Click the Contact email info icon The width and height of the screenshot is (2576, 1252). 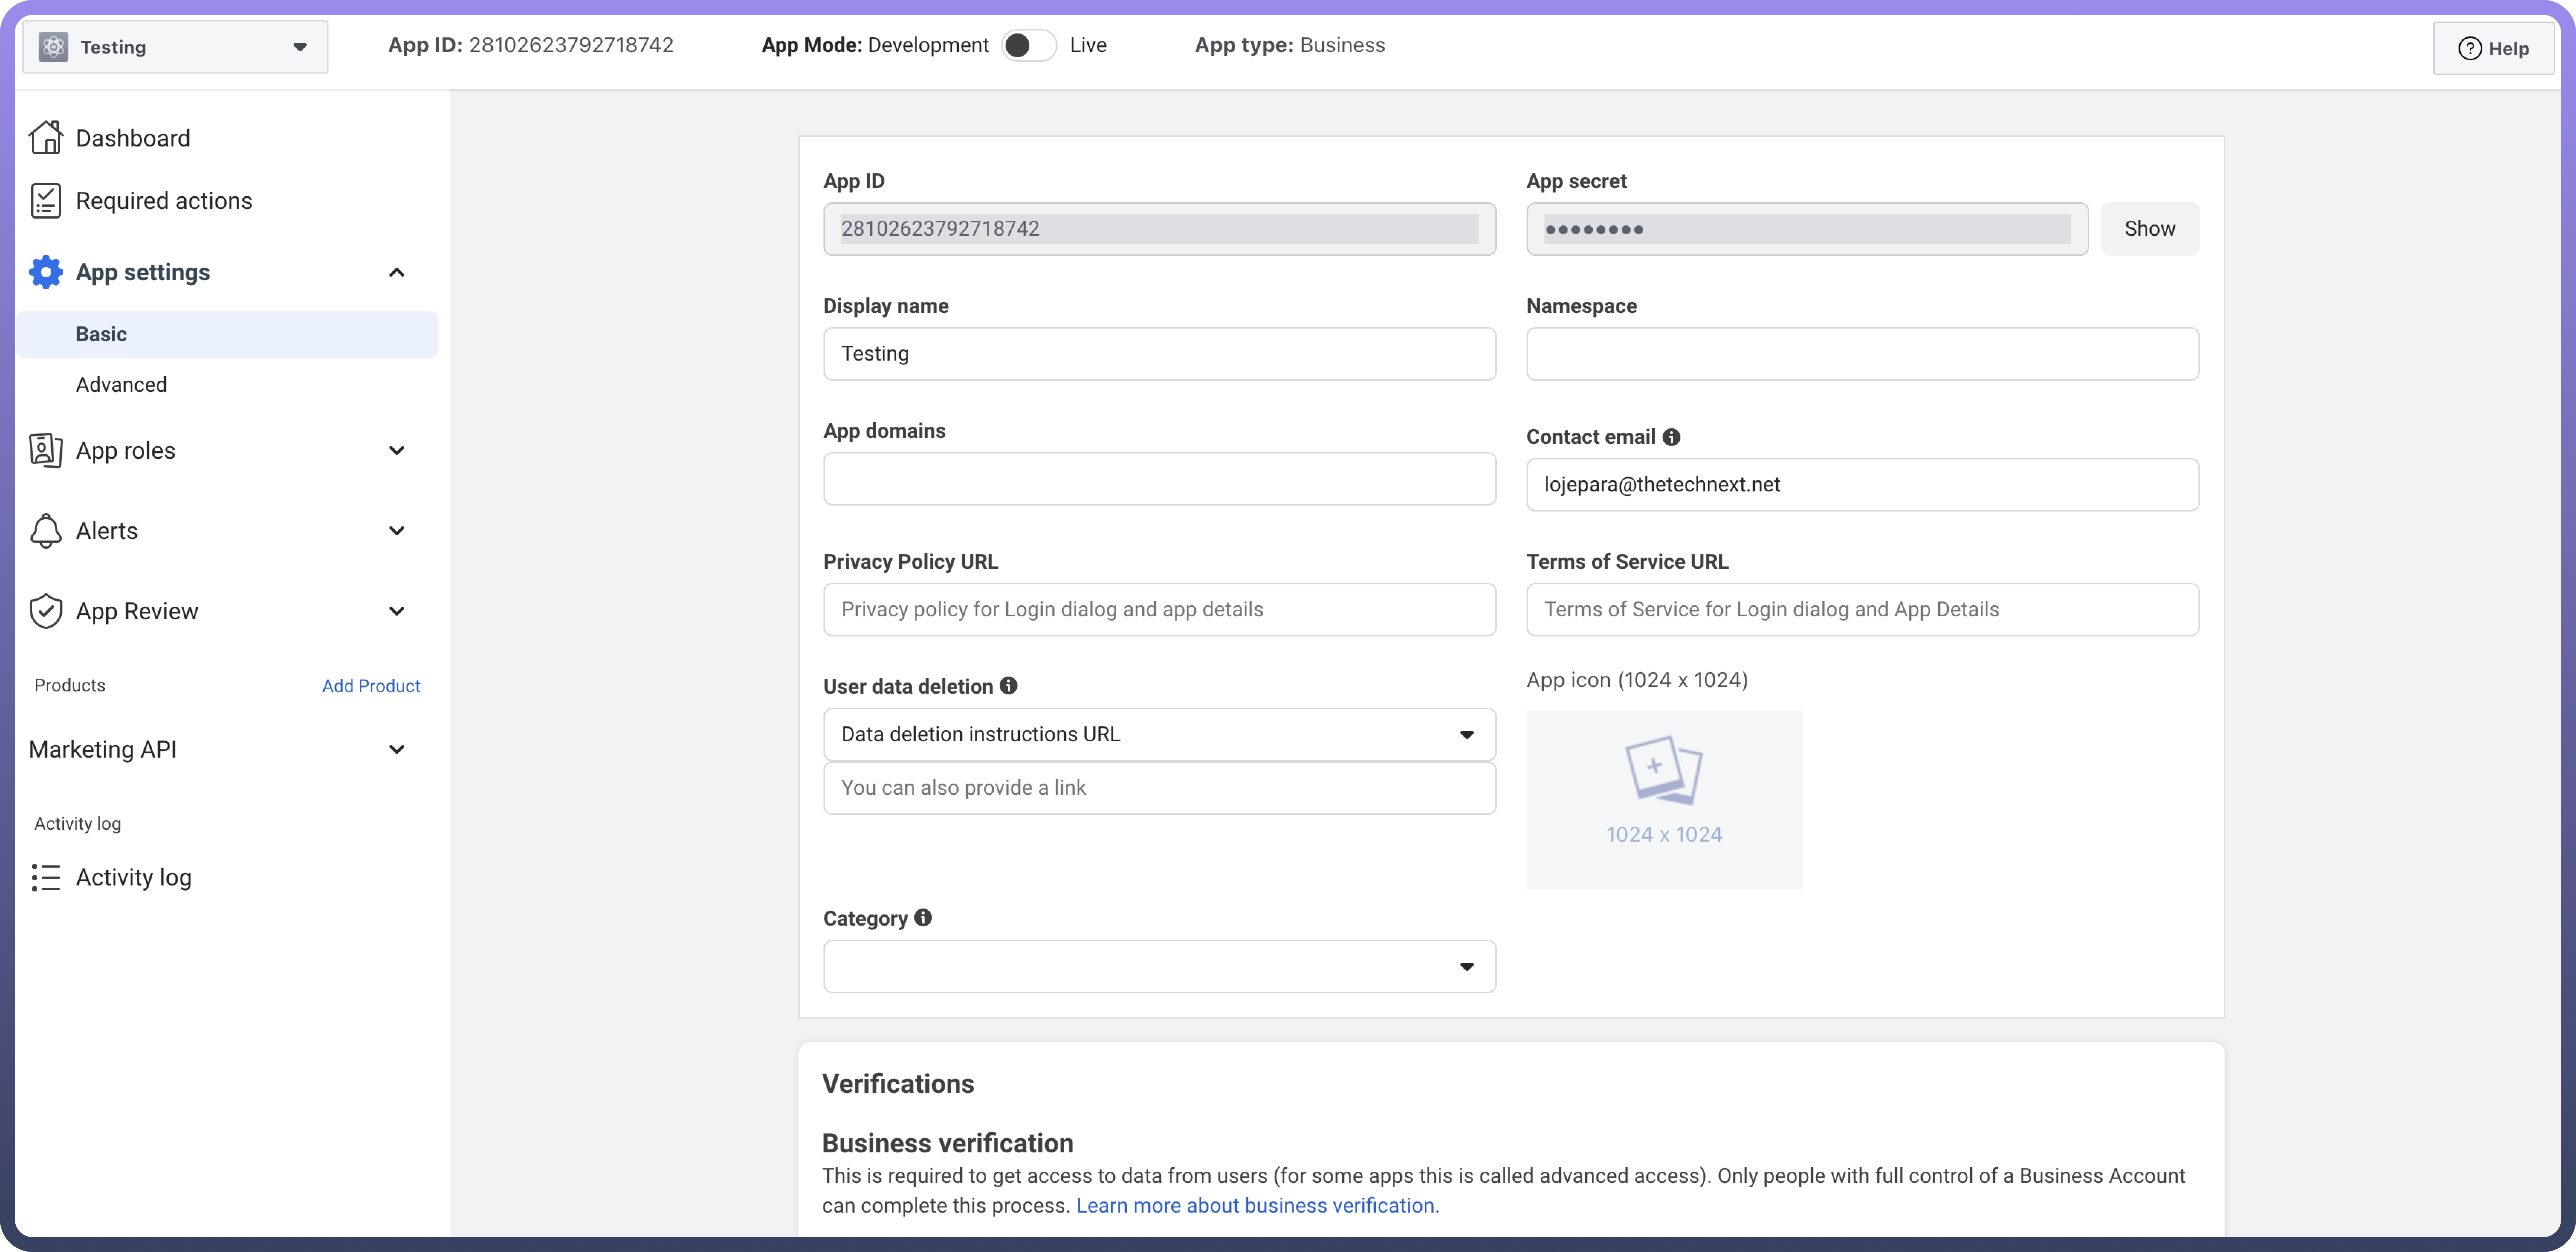point(1671,437)
